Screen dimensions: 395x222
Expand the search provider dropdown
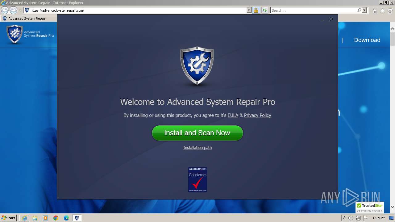coord(364,10)
